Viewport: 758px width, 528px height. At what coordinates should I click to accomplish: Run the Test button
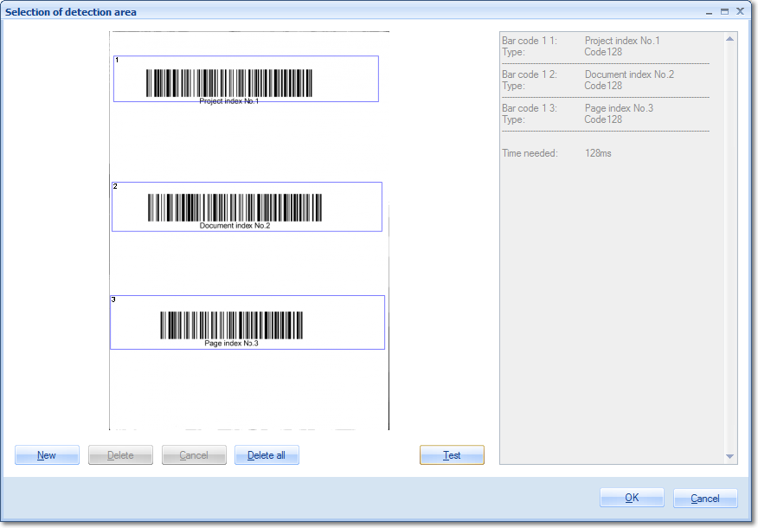click(x=452, y=455)
